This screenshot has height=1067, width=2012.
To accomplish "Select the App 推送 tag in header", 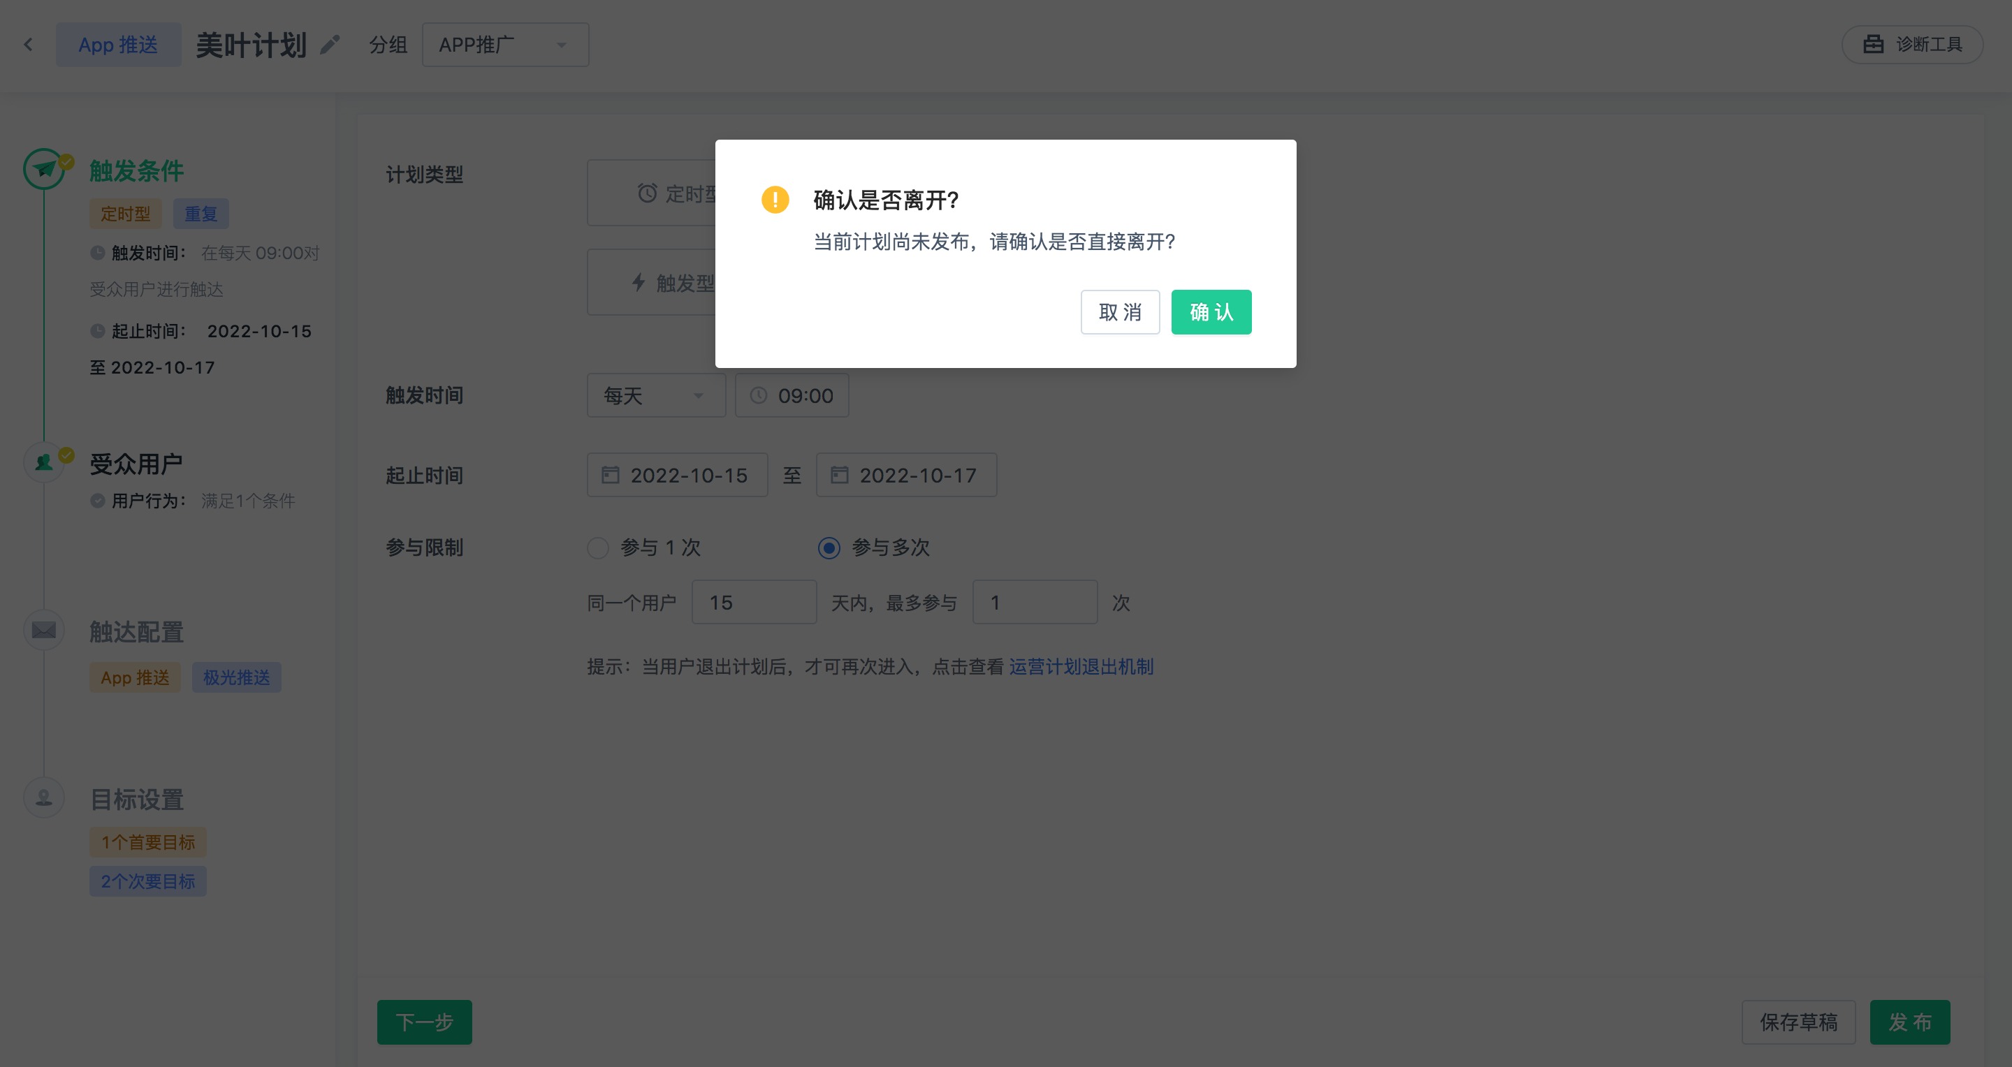I will (x=118, y=45).
